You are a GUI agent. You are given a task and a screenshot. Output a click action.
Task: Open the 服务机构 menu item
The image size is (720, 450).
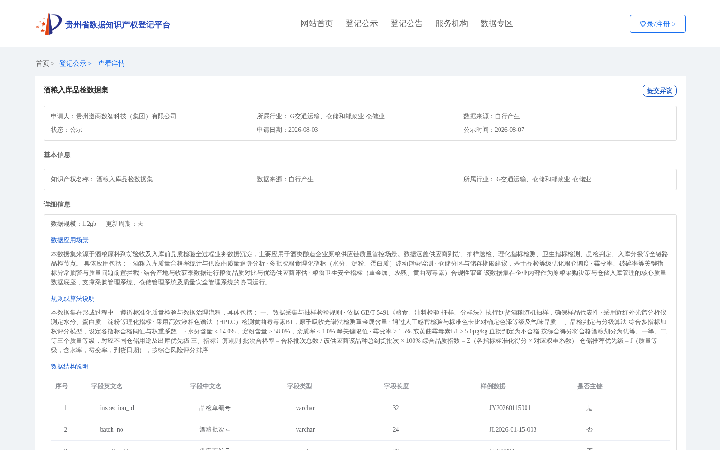pos(452,23)
